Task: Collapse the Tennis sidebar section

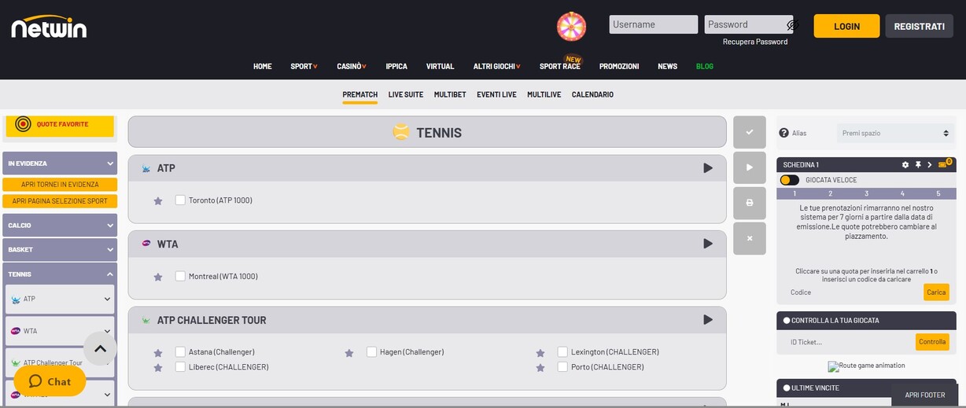Action: pyautogui.click(x=60, y=274)
